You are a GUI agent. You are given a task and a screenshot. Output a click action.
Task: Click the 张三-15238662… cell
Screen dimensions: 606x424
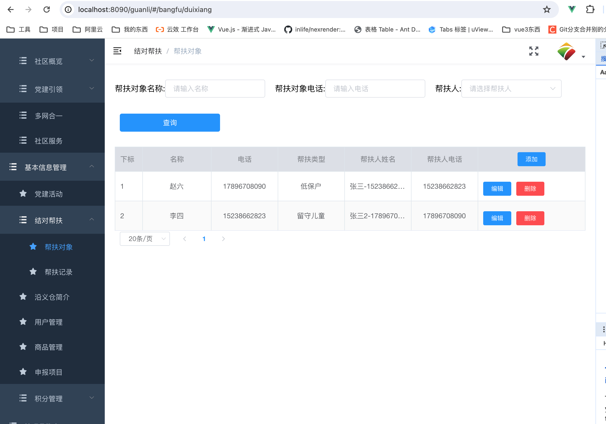[378, 186]
